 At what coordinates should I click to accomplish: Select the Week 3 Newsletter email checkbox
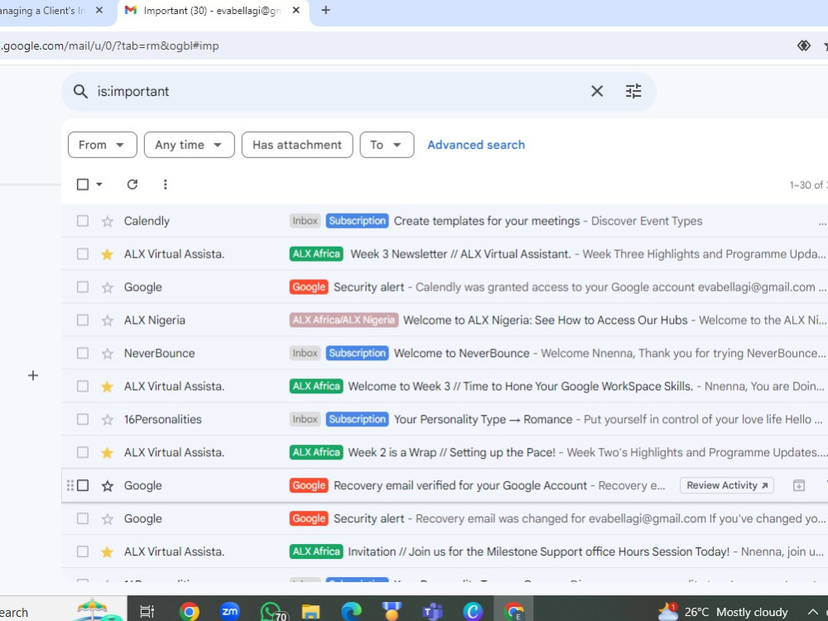pos(82,254)
